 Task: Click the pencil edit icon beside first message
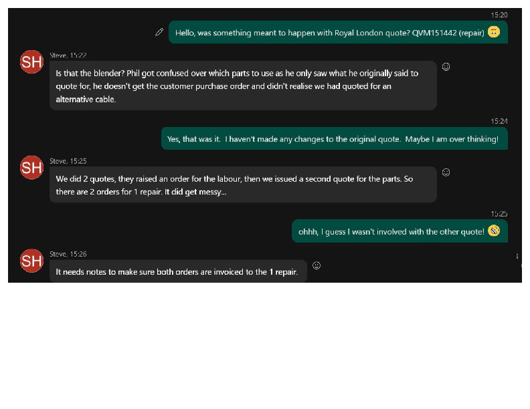coord(159,32)
